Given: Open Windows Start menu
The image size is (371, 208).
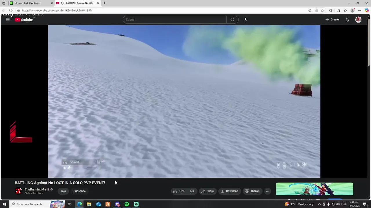Looking at the screenshot, I should (x=4, y=204).
